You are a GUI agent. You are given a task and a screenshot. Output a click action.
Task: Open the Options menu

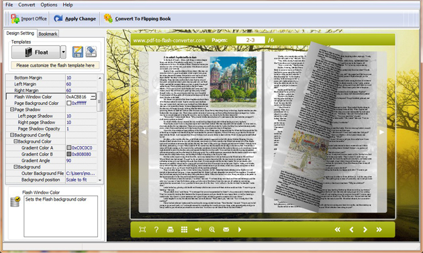(49, 5)
